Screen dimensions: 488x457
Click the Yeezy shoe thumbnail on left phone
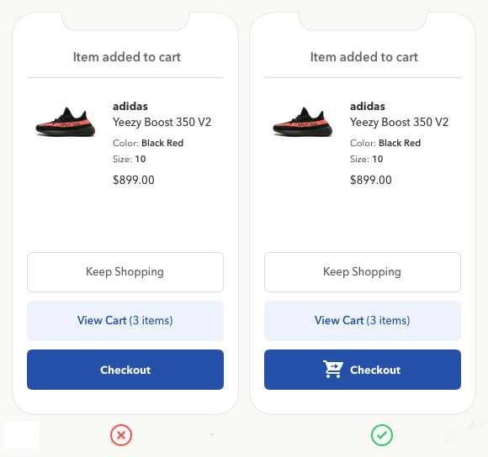pos(66,122)
